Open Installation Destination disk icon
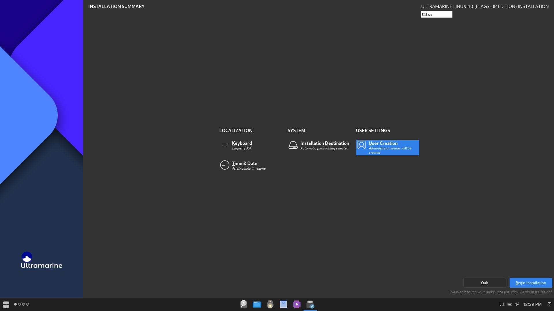 click(293, 145)
